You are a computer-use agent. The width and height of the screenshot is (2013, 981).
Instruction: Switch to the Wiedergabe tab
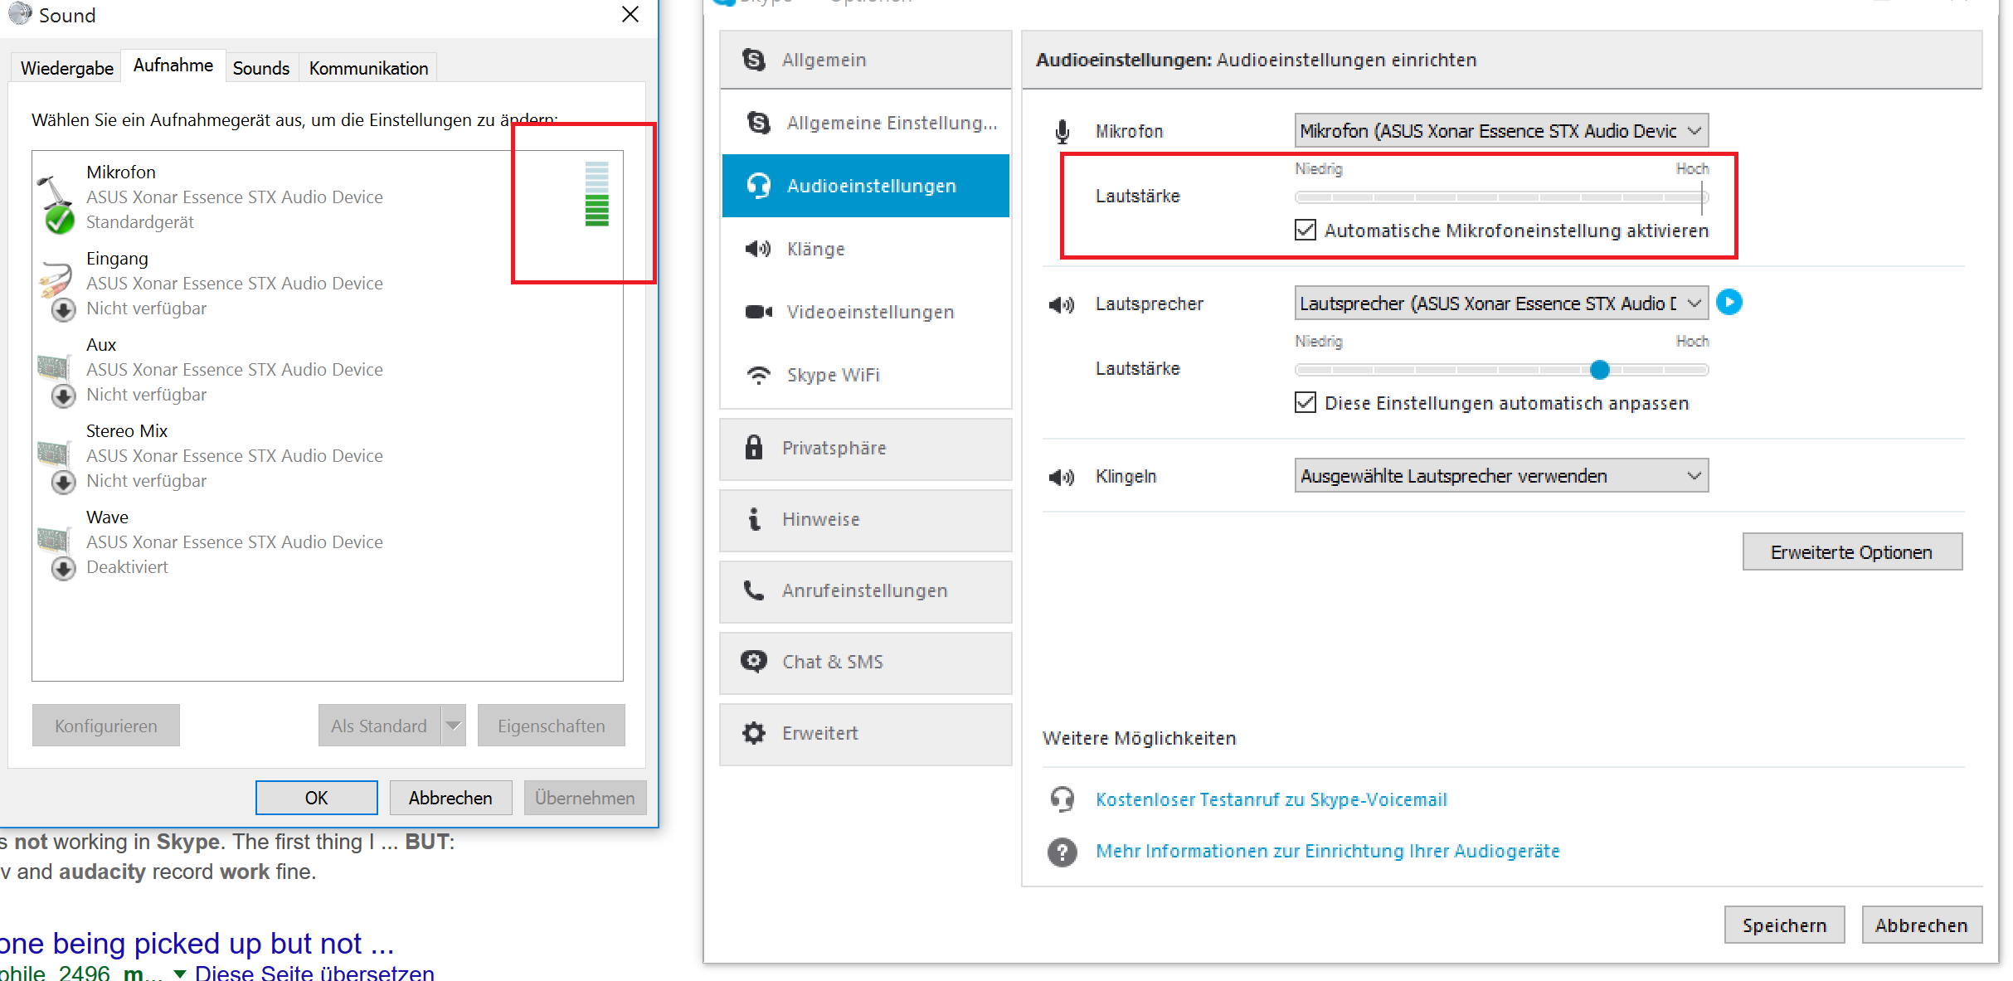pos(66,68)
